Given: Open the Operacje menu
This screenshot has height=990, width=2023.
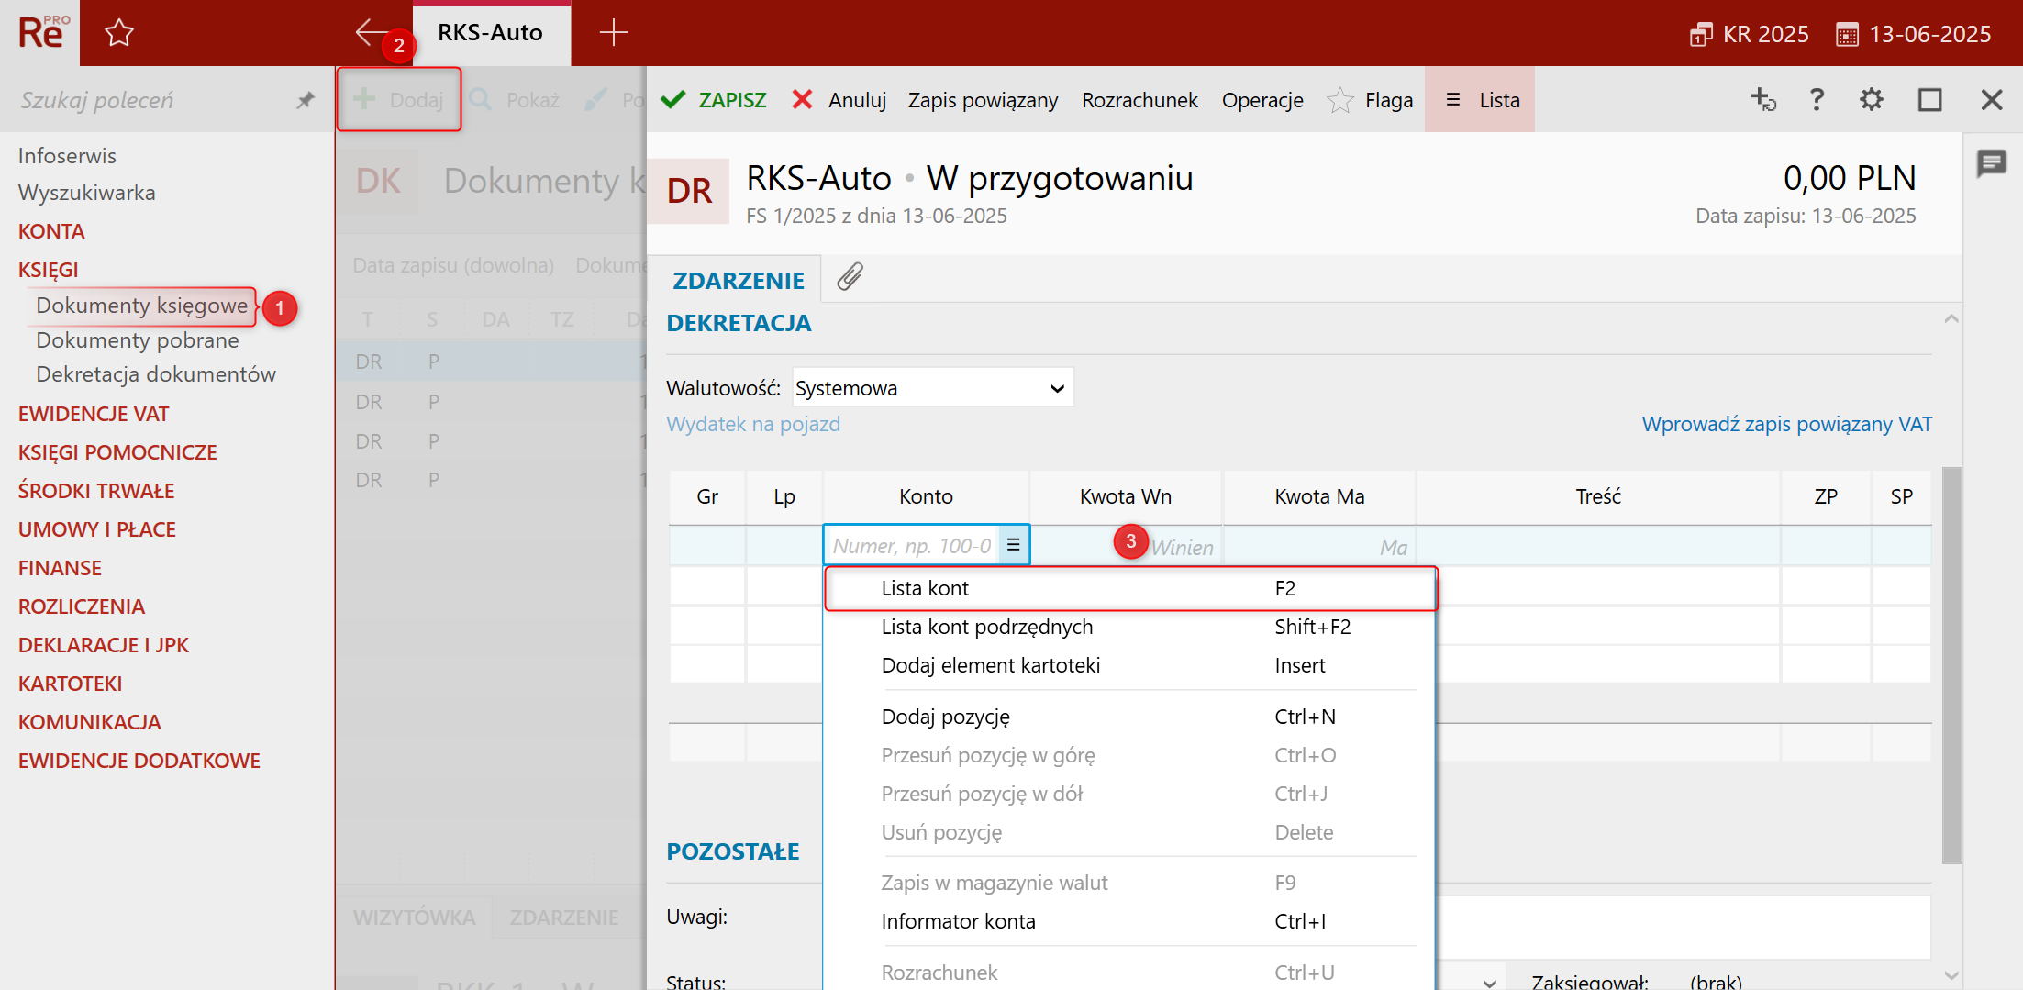Looking at the screenshot, I should pyautogui.click(x=1262, y=100).
